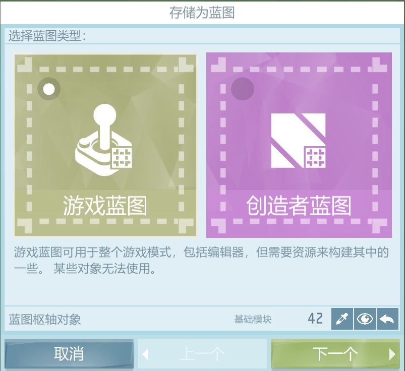Click the 存储为蓝图 title bar

point(202,13)
